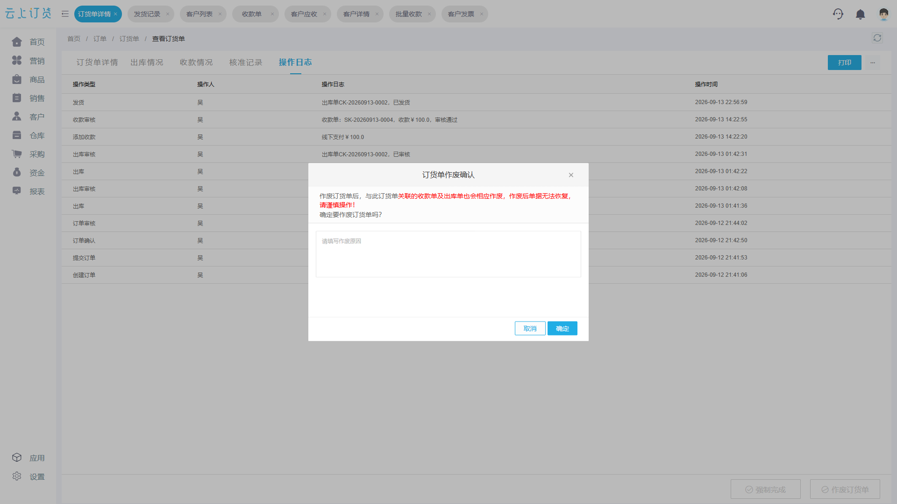Viewport: 897px width, 504px height.
Task: Navigate to 订货单 in breadcrumb
Action: click(129, 39)
